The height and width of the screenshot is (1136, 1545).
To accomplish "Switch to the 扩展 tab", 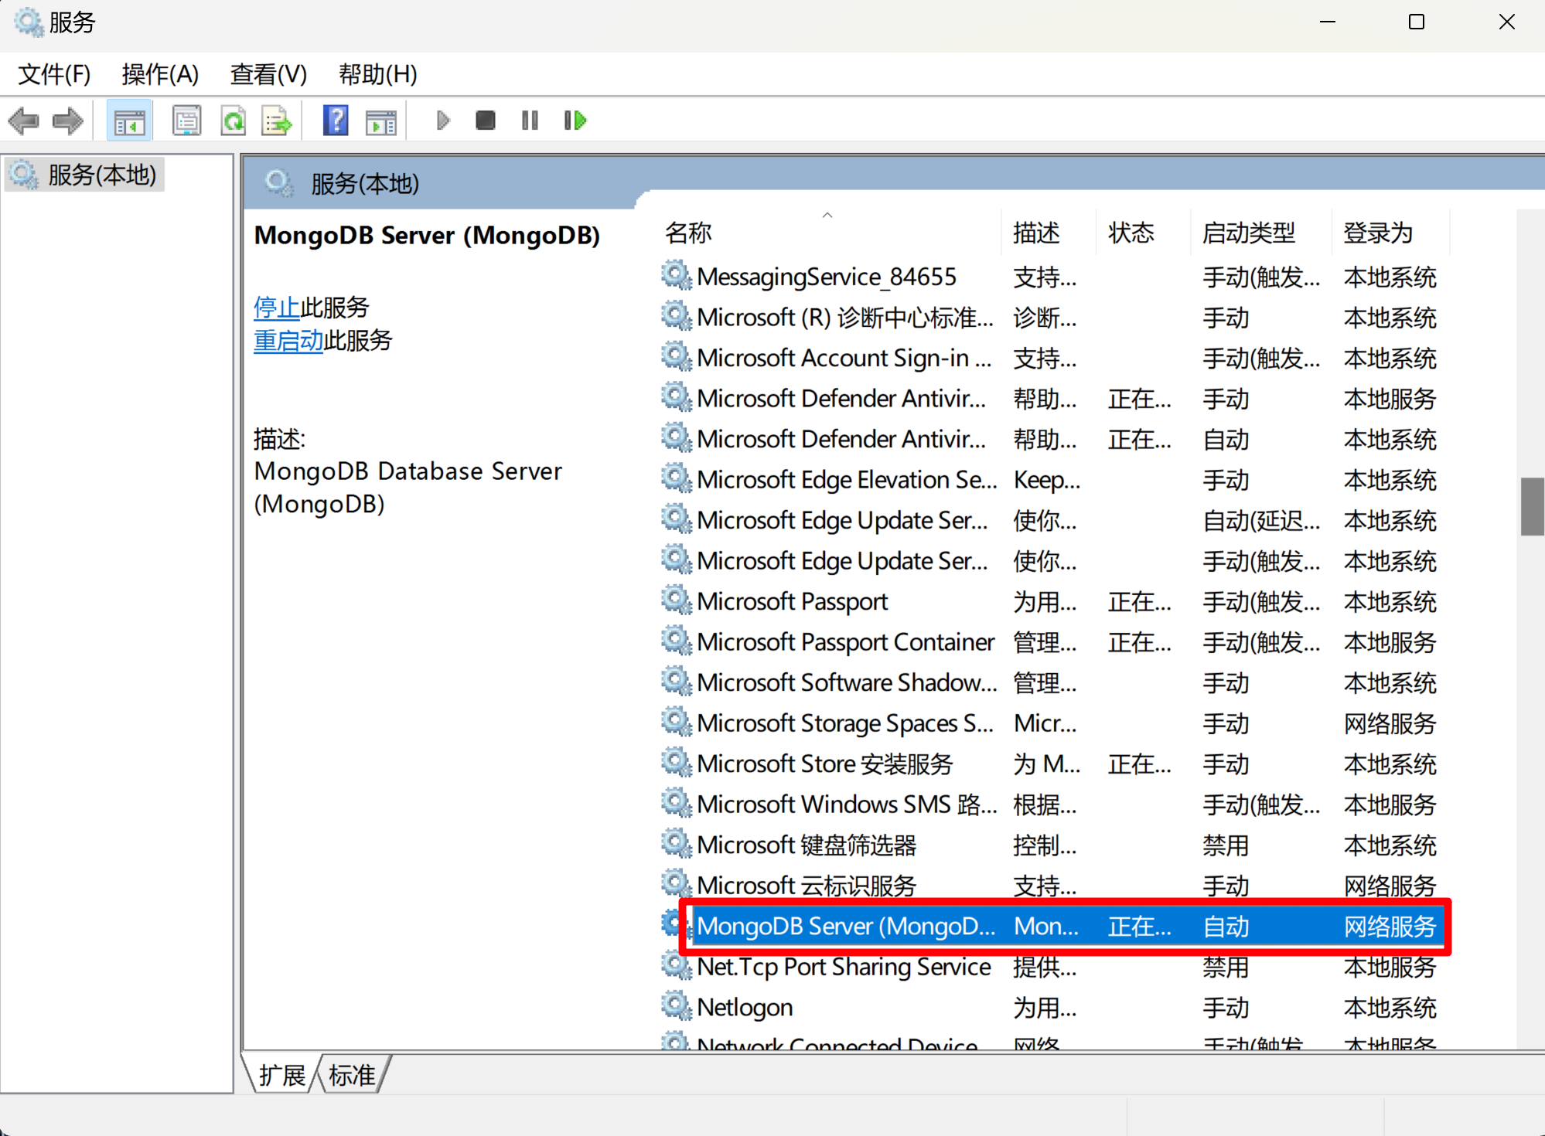I will pos(282,1075).
